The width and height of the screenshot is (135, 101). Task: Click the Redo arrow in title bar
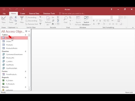pyautogui.click(x=17, y=9)
